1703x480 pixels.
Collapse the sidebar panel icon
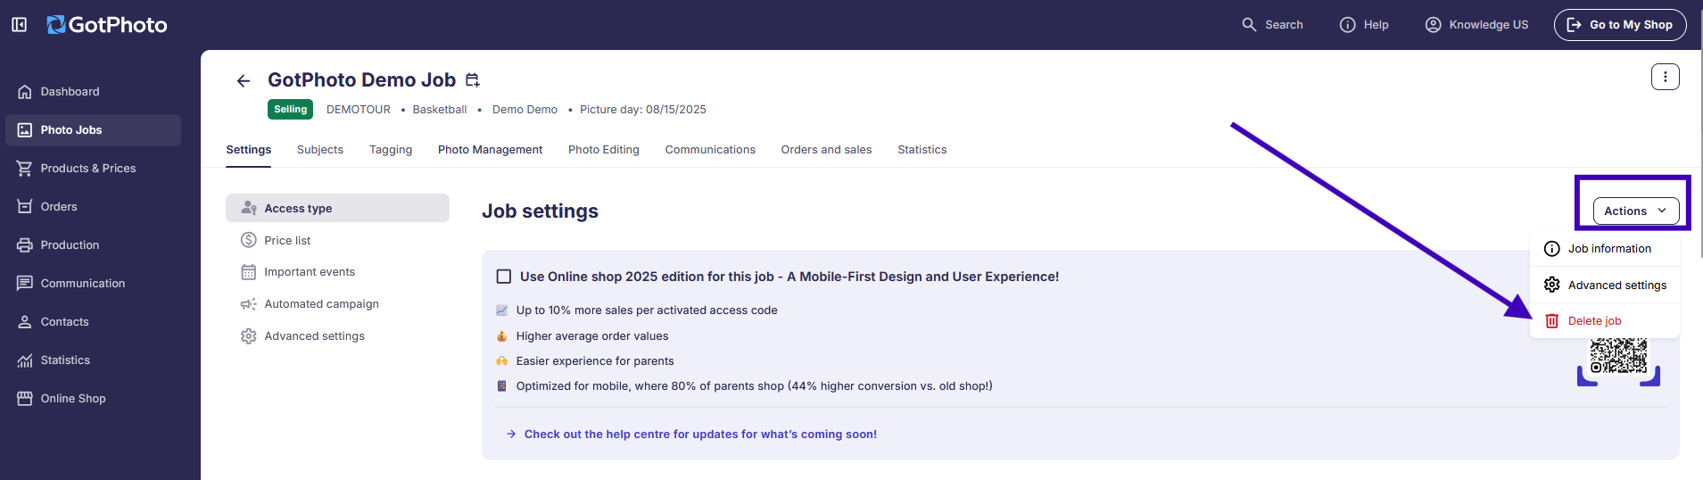[x=19, y=25]
